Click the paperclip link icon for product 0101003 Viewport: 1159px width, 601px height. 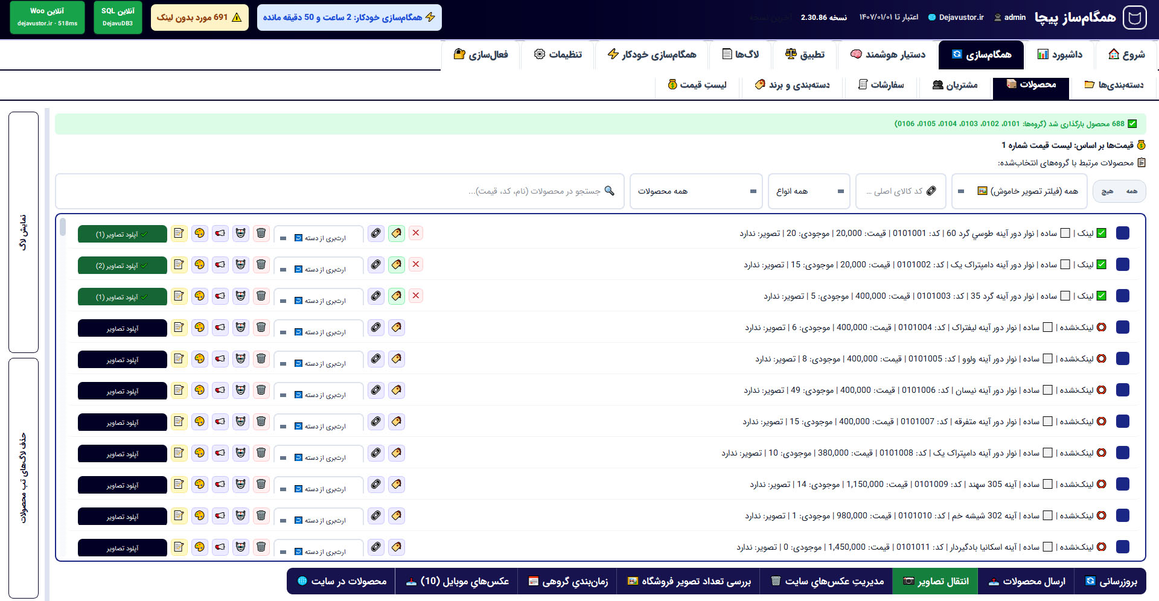point(376,296)
